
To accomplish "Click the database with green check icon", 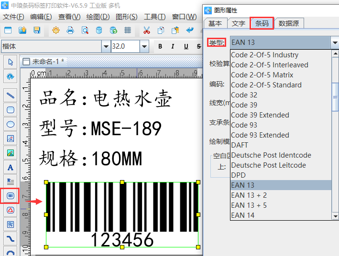I will pos(113,30).
